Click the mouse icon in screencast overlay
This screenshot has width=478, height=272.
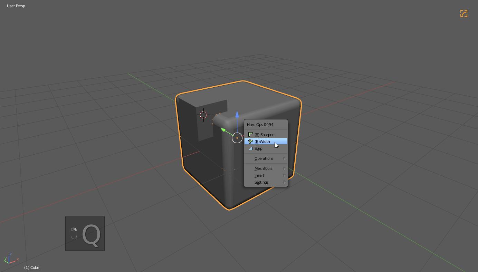click(74, 233)
